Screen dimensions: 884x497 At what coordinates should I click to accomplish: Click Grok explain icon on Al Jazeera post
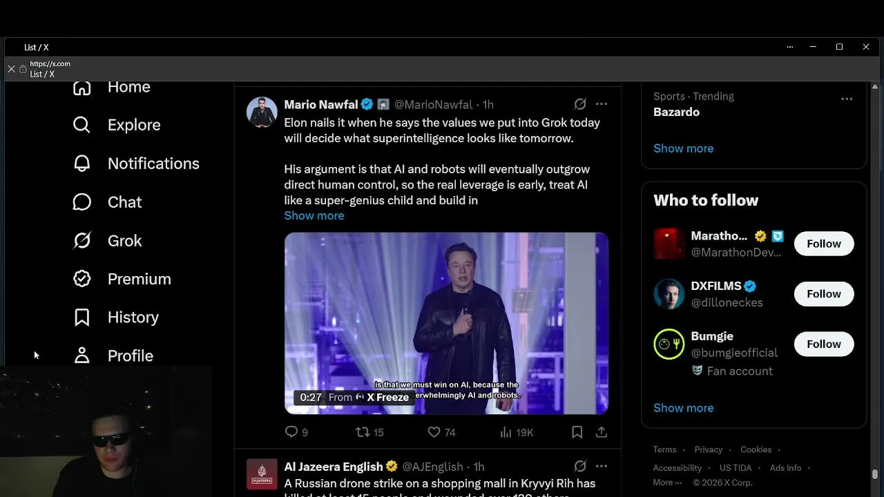click(x=580, y=466)
